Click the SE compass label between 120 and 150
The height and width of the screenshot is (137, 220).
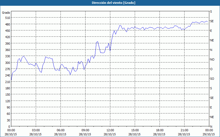pos(212,98)
